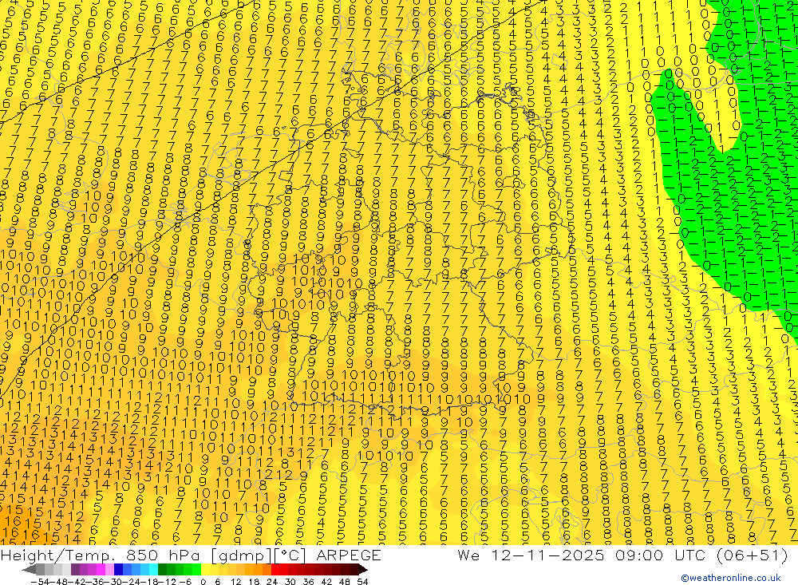Select the dark purple swatch at -42 on legend

click(x=75, y=570)
